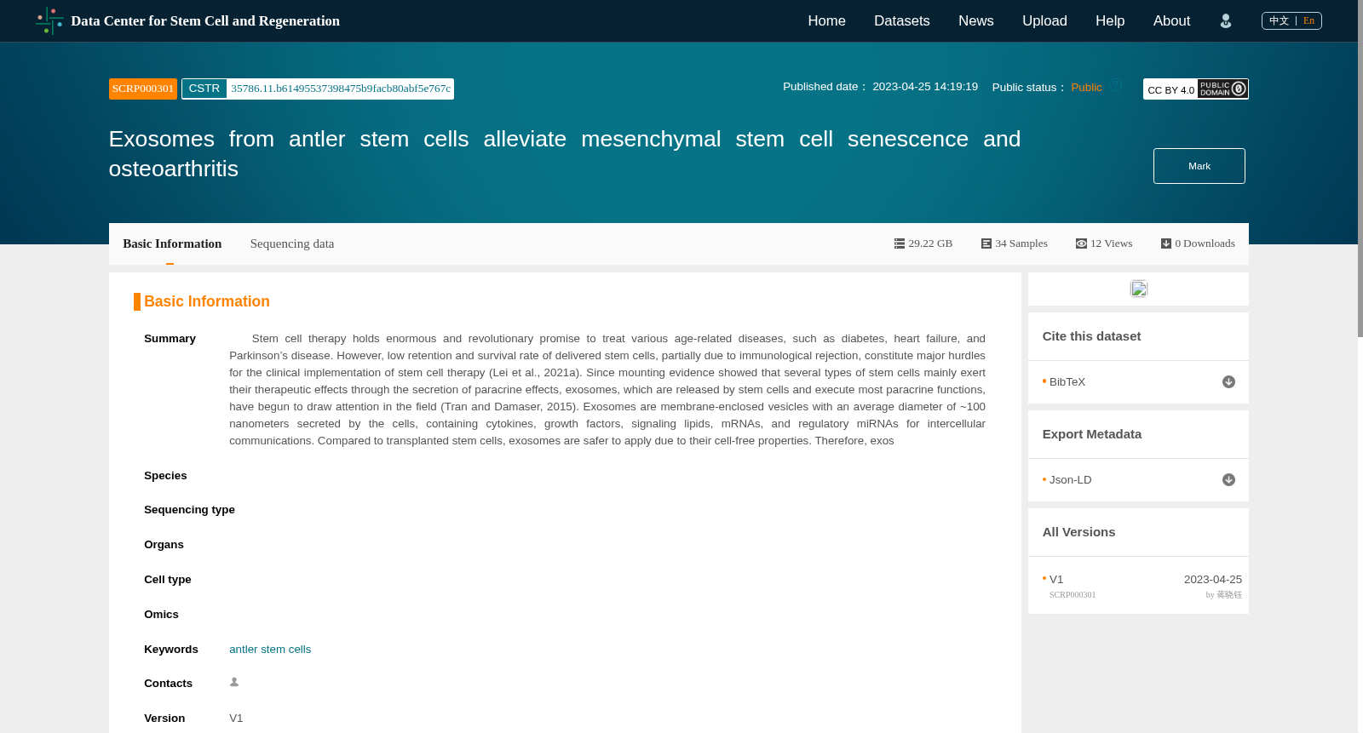Click the 29.22 GB size text
This screenshot has width=1363, height=733.
[930, 243]
